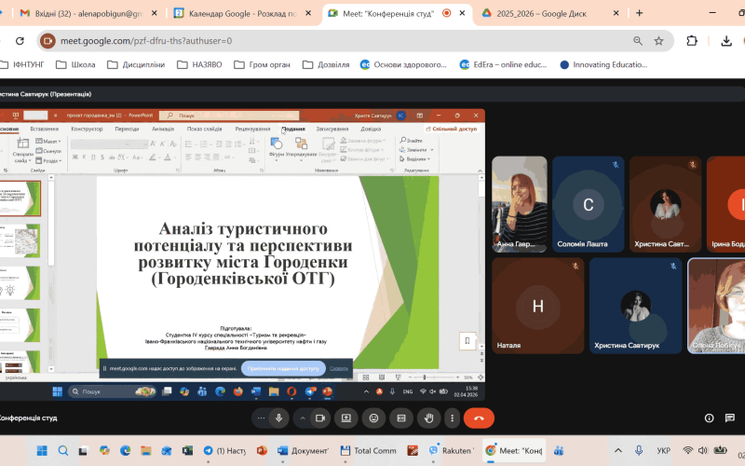The image size is (745, 466).
Task: Open the emoji reactions button
Action: (x=373, y=418)
